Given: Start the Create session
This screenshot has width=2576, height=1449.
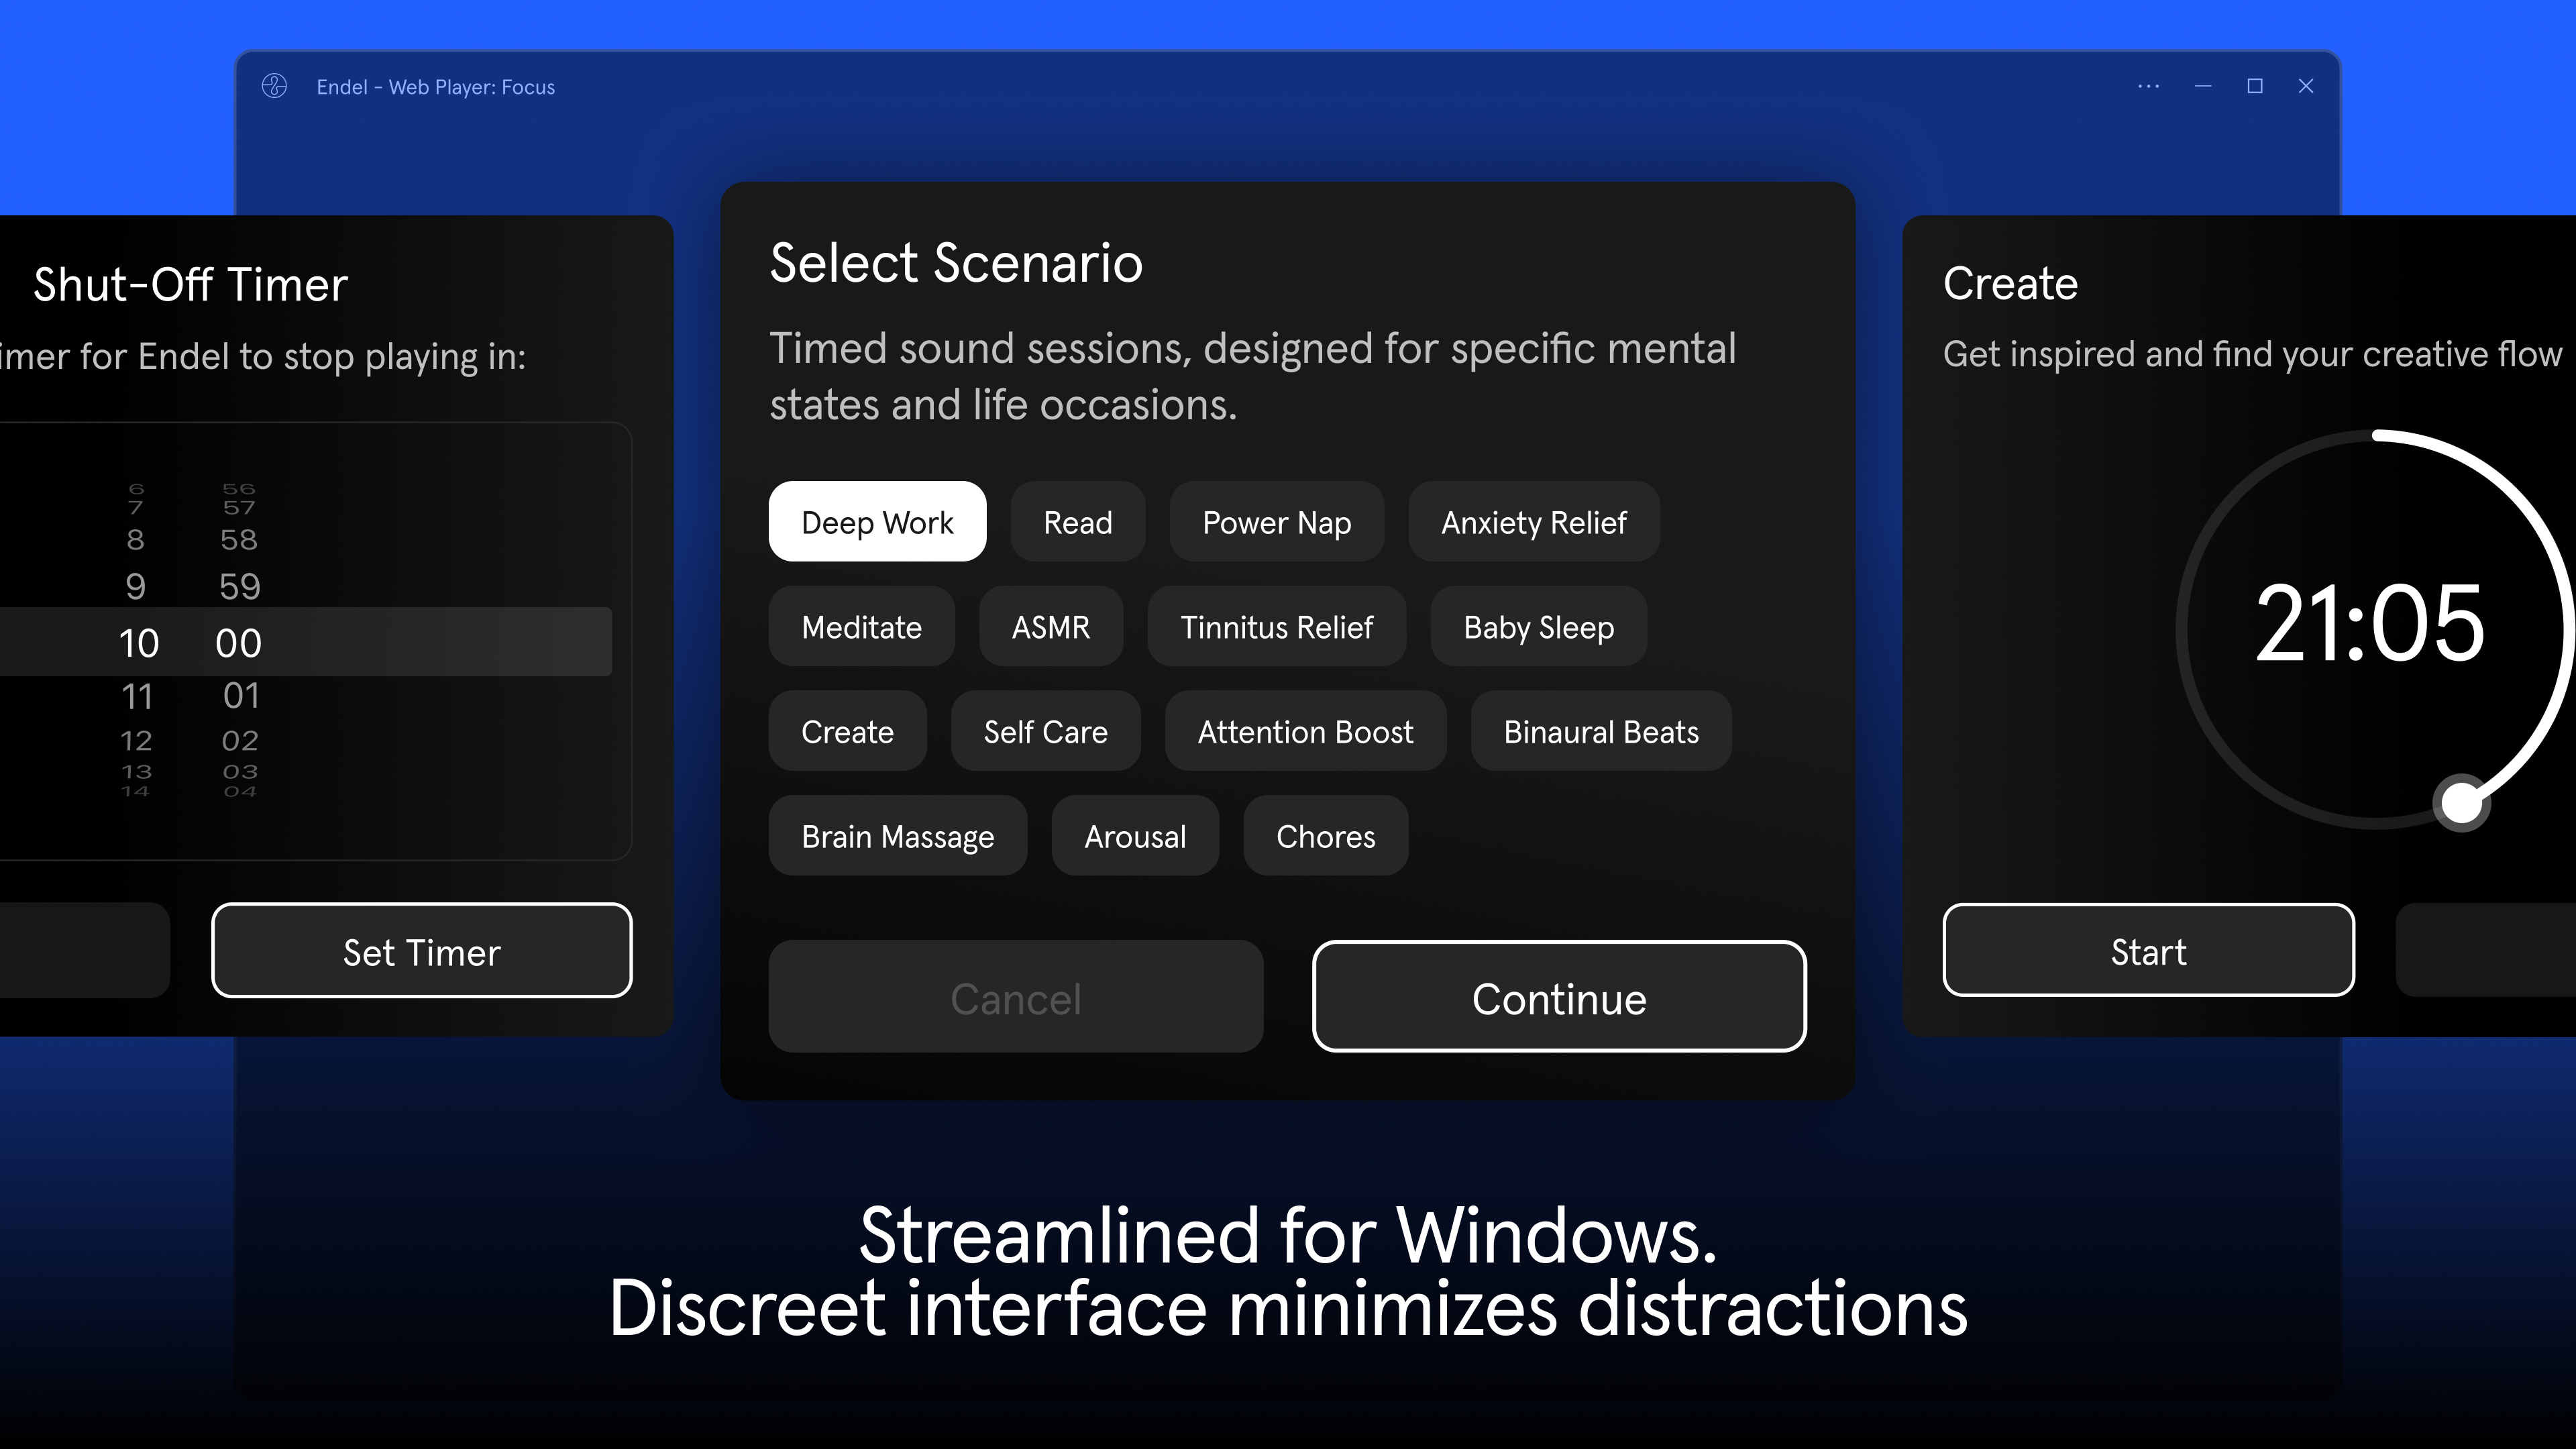Looking at the screenshot, I should pos(2148,951).
